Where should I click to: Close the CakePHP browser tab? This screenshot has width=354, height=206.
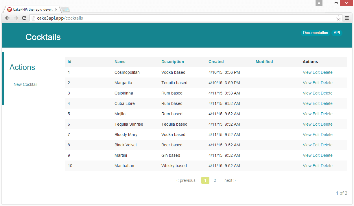point(56,10)
